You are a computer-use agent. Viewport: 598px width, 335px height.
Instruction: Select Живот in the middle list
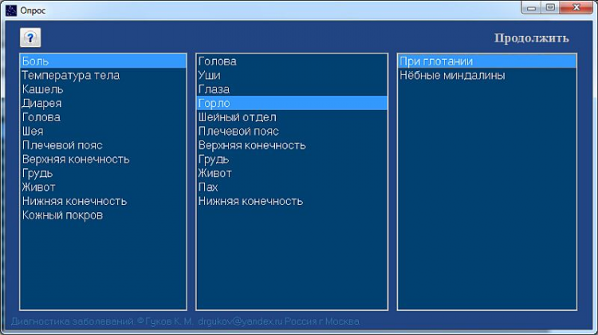292,173
